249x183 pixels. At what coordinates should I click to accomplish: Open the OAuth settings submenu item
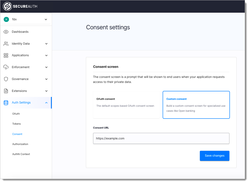[x=16, y=114]
